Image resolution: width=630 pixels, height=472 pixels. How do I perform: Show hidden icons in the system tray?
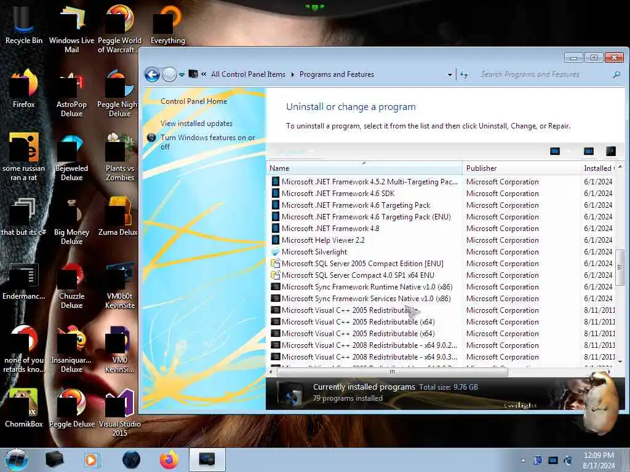(x=523, y=460)
